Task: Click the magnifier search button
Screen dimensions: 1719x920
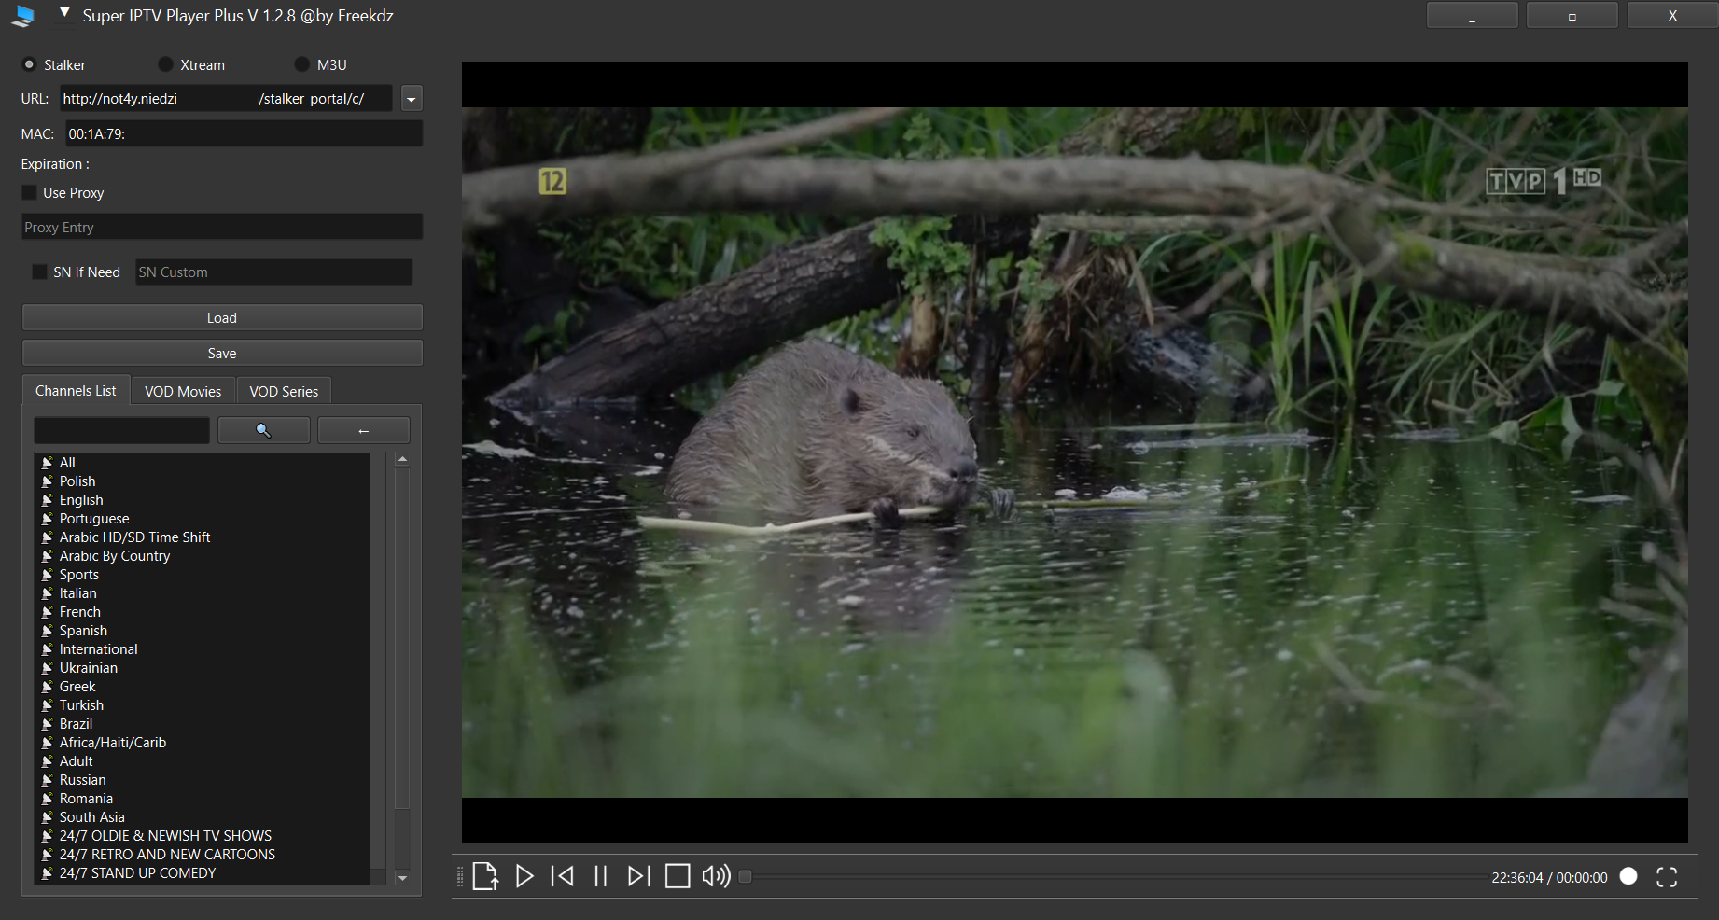Action: click(x=263, y=430)
